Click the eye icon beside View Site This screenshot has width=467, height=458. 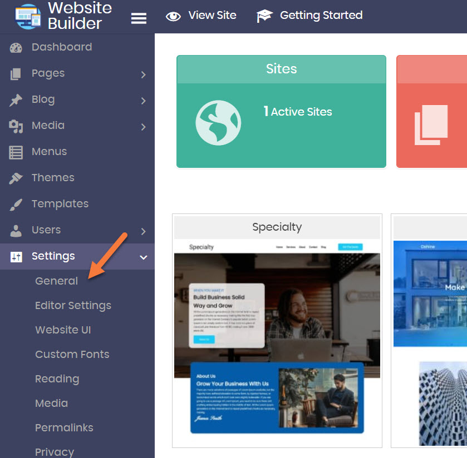174,16
